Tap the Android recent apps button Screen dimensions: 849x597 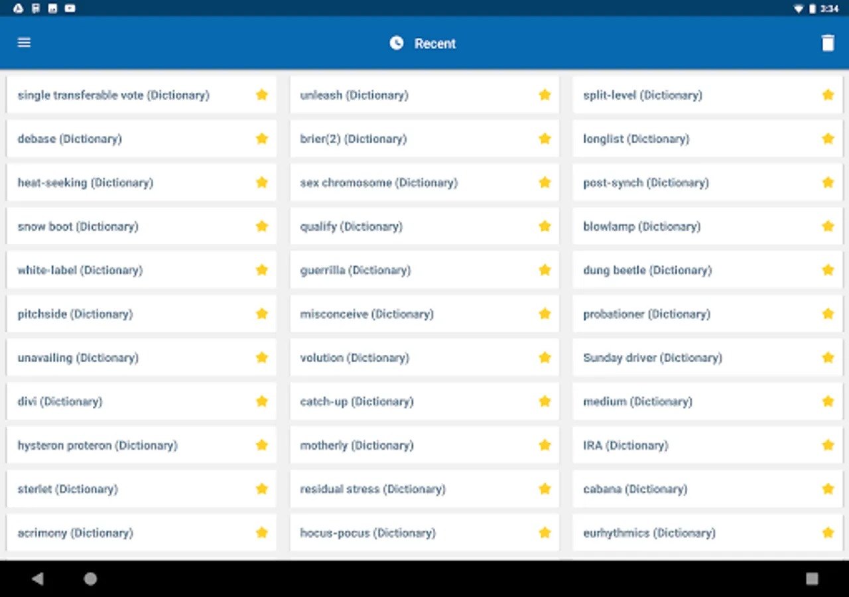[812, 579]
